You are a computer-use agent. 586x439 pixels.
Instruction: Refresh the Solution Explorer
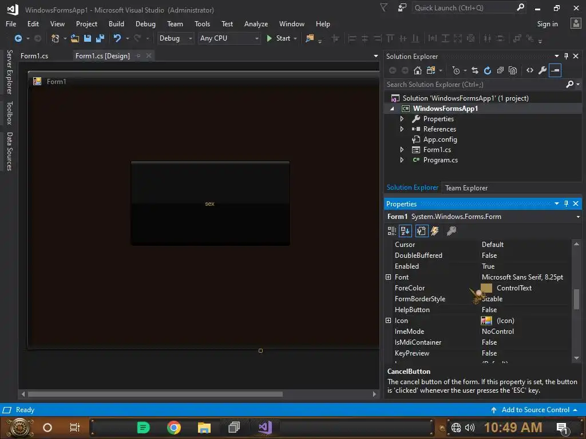[x=488, y=70]
